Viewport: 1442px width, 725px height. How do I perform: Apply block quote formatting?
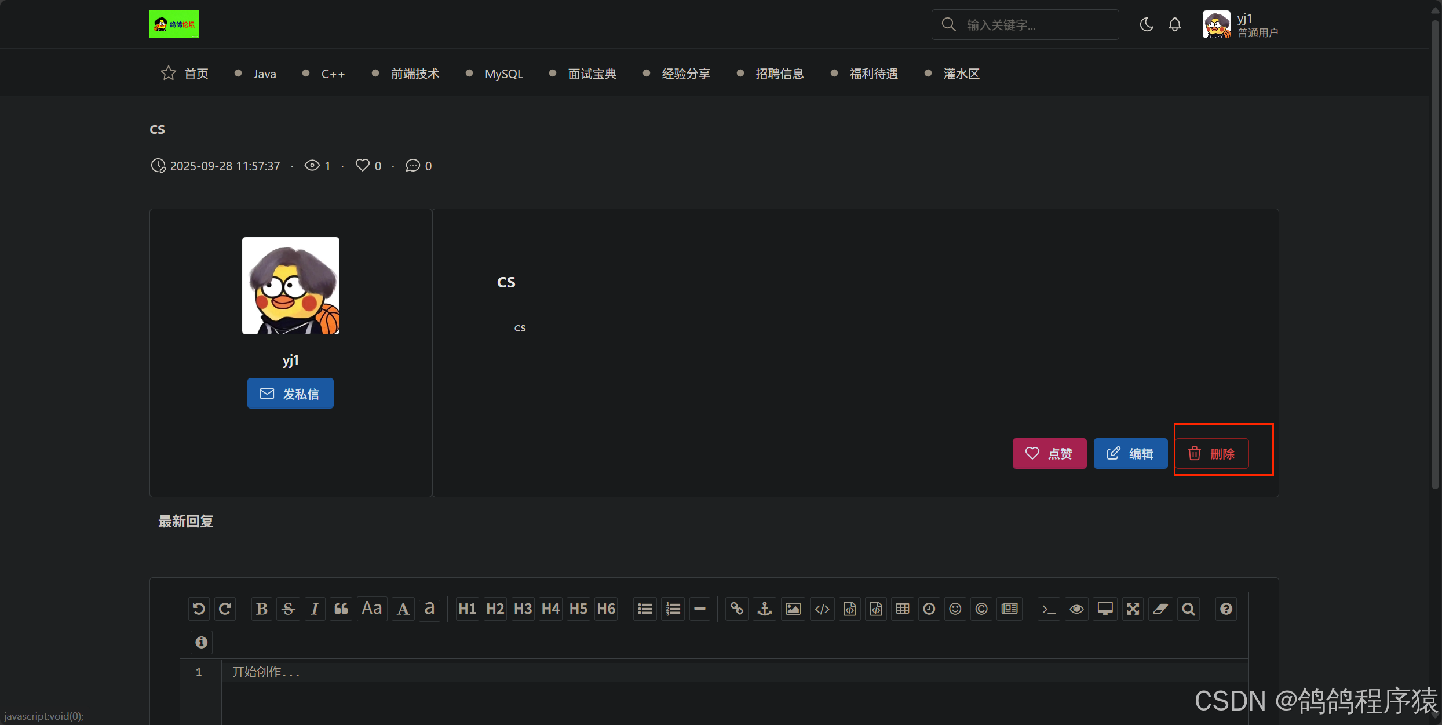[341, 609]
